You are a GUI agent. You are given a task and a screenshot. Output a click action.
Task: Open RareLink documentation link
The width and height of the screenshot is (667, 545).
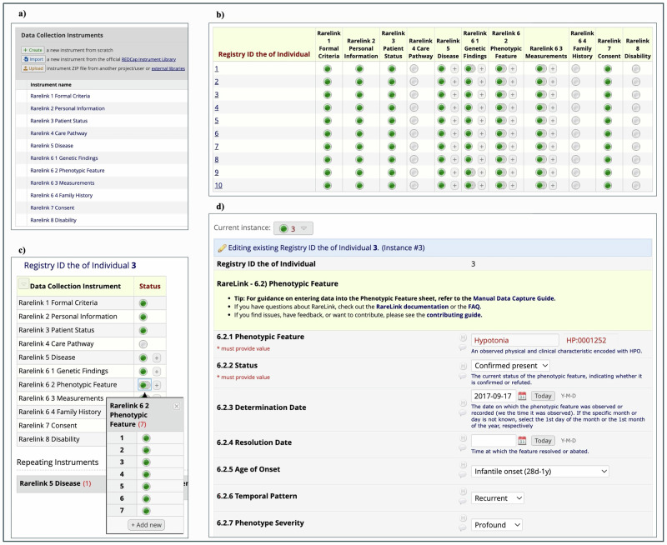412,307
